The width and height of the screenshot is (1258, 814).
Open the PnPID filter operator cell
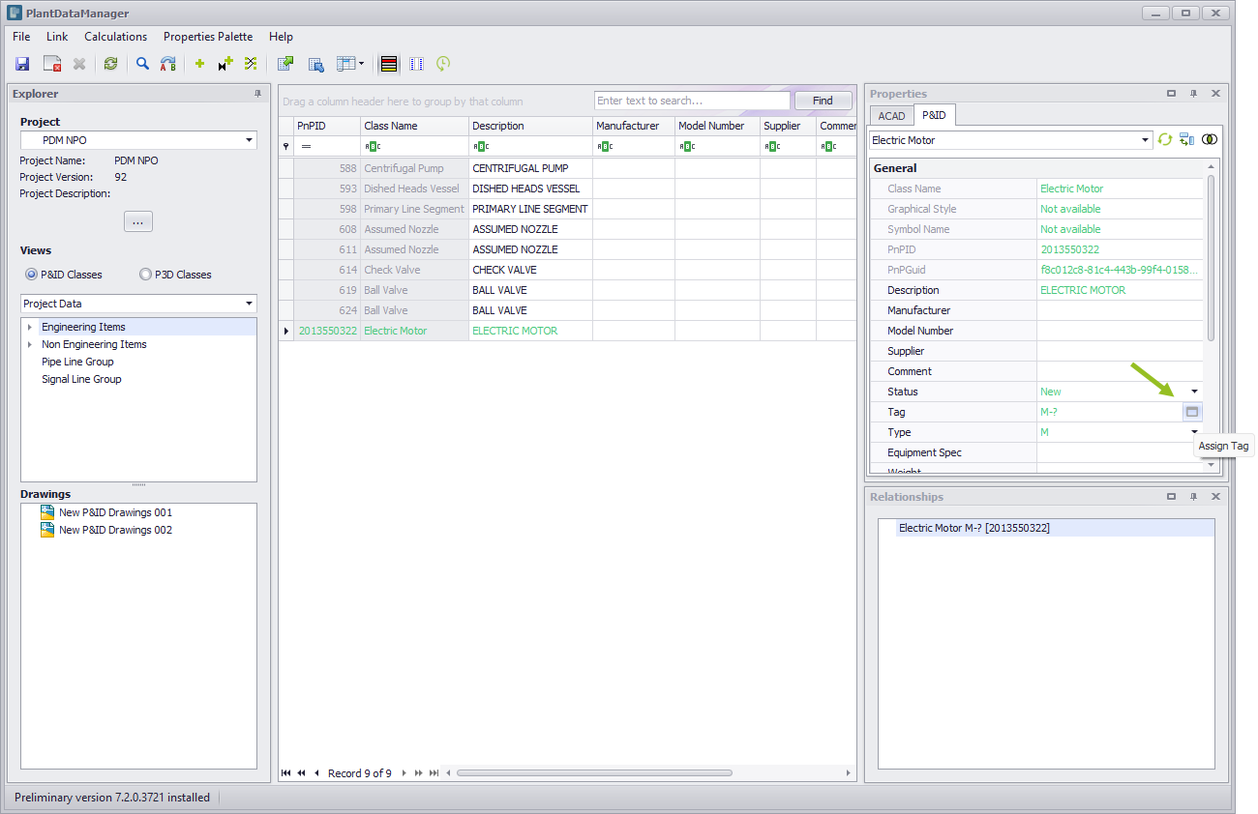326,146
